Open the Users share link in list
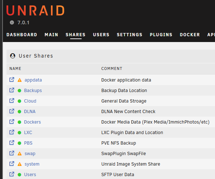 [30, 174]
